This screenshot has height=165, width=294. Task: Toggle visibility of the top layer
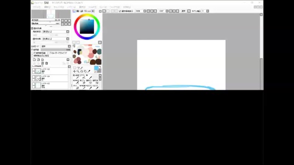[34, 70]
